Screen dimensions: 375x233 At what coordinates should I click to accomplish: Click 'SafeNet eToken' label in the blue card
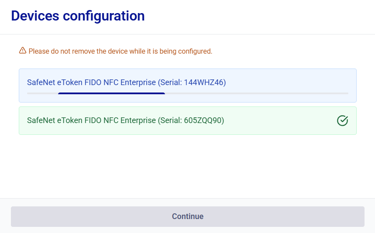(55, 82)
